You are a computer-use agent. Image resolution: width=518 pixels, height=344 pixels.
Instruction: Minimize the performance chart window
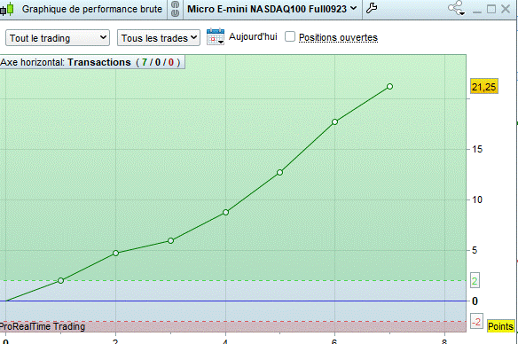tap(476, 12)
